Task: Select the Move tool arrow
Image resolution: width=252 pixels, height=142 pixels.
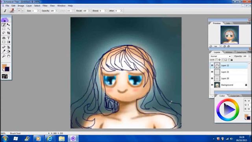Action: tap(9, 25)
